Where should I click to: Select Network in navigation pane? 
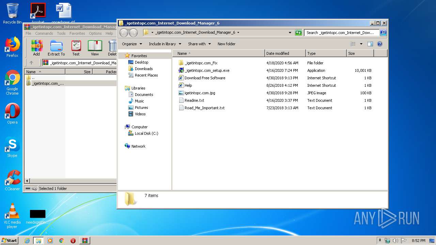(x=135, y=146)
